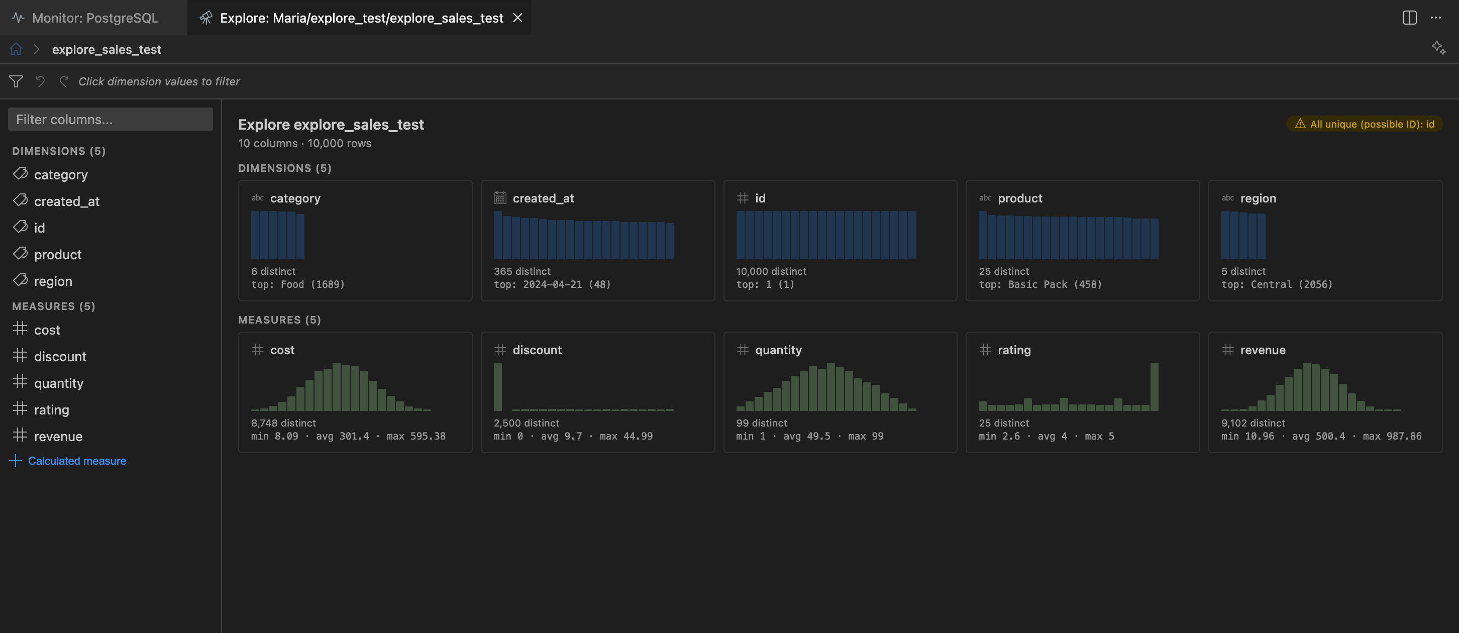Click the cost histogram
The image size is (1459, 633).
coord(341,387)
